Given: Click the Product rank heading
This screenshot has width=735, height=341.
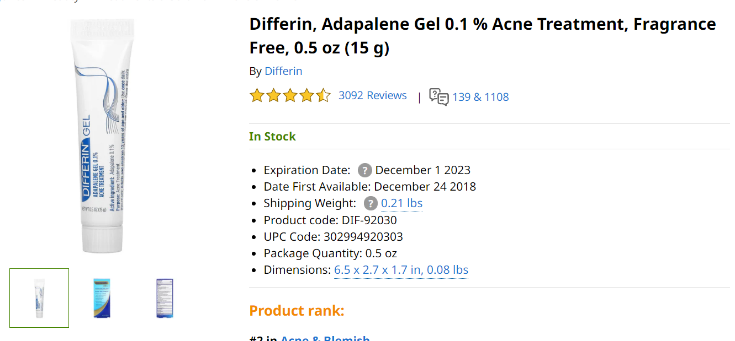Looking at the screenshot, I should (x=297, y=311).
